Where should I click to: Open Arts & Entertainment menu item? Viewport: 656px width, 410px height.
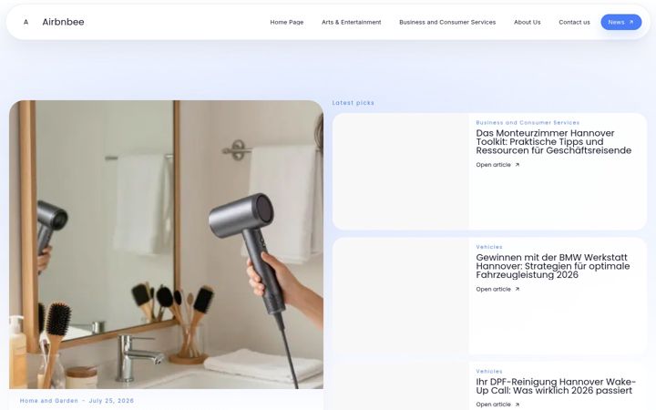tap(351, 22)
